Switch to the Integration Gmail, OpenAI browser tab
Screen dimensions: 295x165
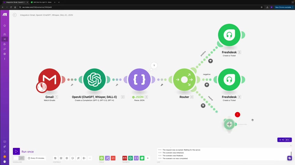coord(16,2)
